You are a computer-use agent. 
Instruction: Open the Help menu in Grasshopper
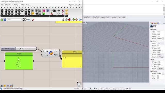click(x=28, y=5)
